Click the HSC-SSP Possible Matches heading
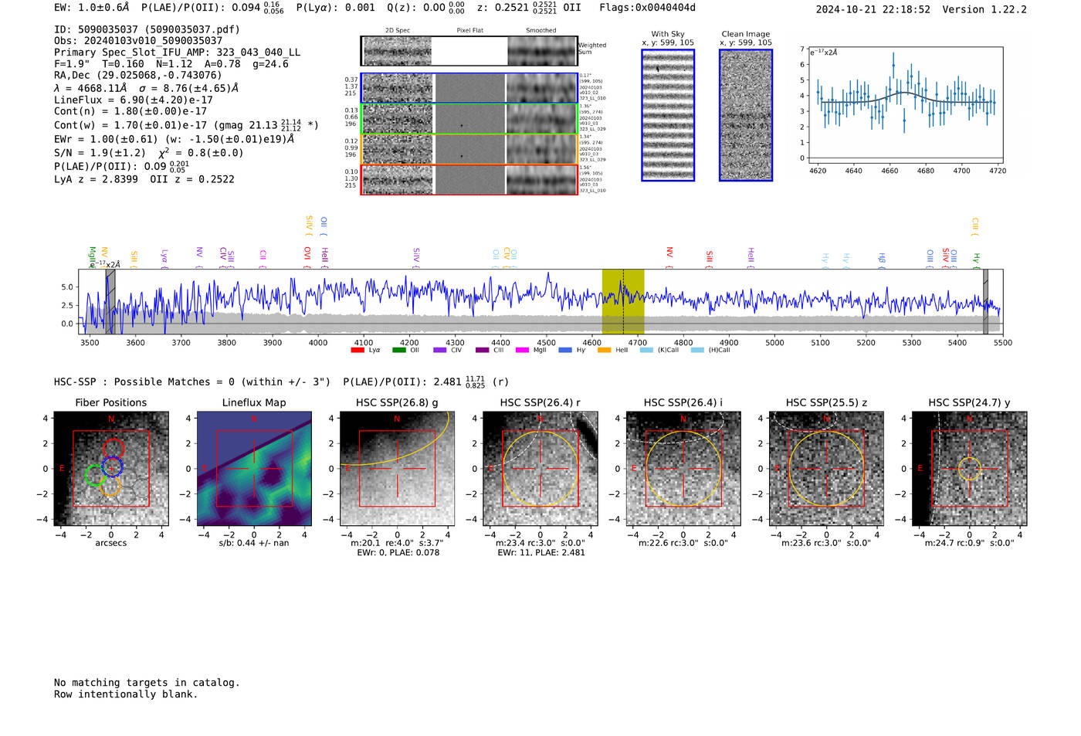The width and height of the screenshot is (1081, 736). 192,382
